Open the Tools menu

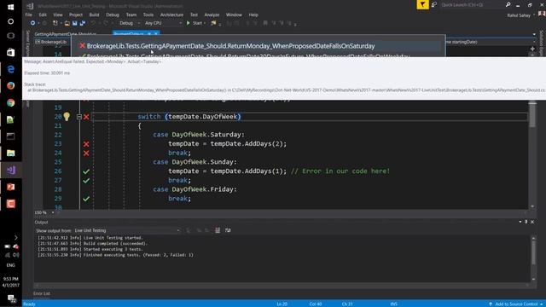(x=148, y=15)
